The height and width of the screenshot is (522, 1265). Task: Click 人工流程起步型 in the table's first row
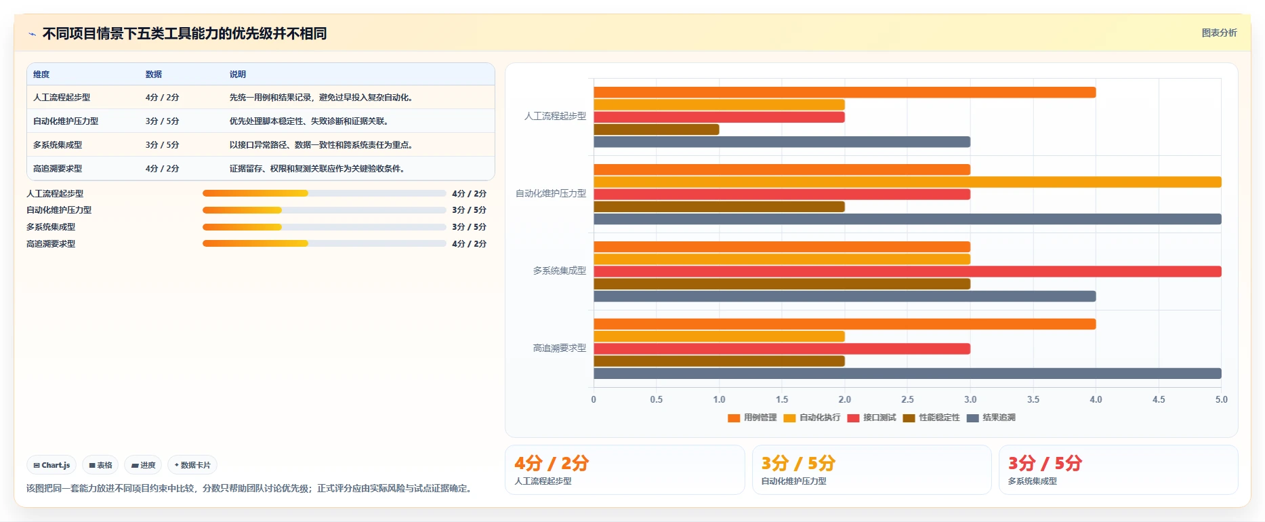(62, 98)
